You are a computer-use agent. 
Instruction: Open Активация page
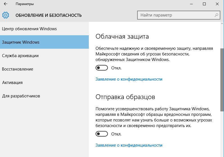click(x=44, y=83)
